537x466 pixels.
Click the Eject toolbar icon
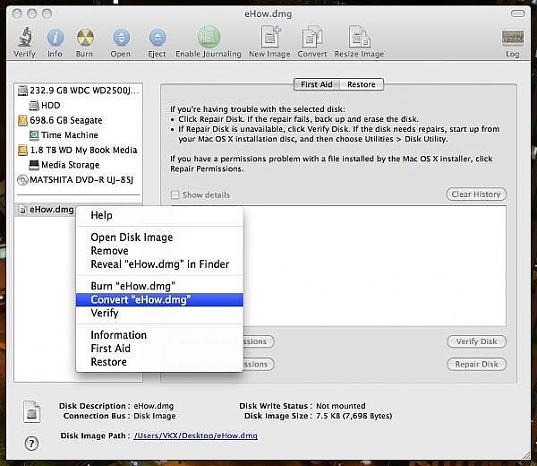pyautogui.click(x=158, y=37)
